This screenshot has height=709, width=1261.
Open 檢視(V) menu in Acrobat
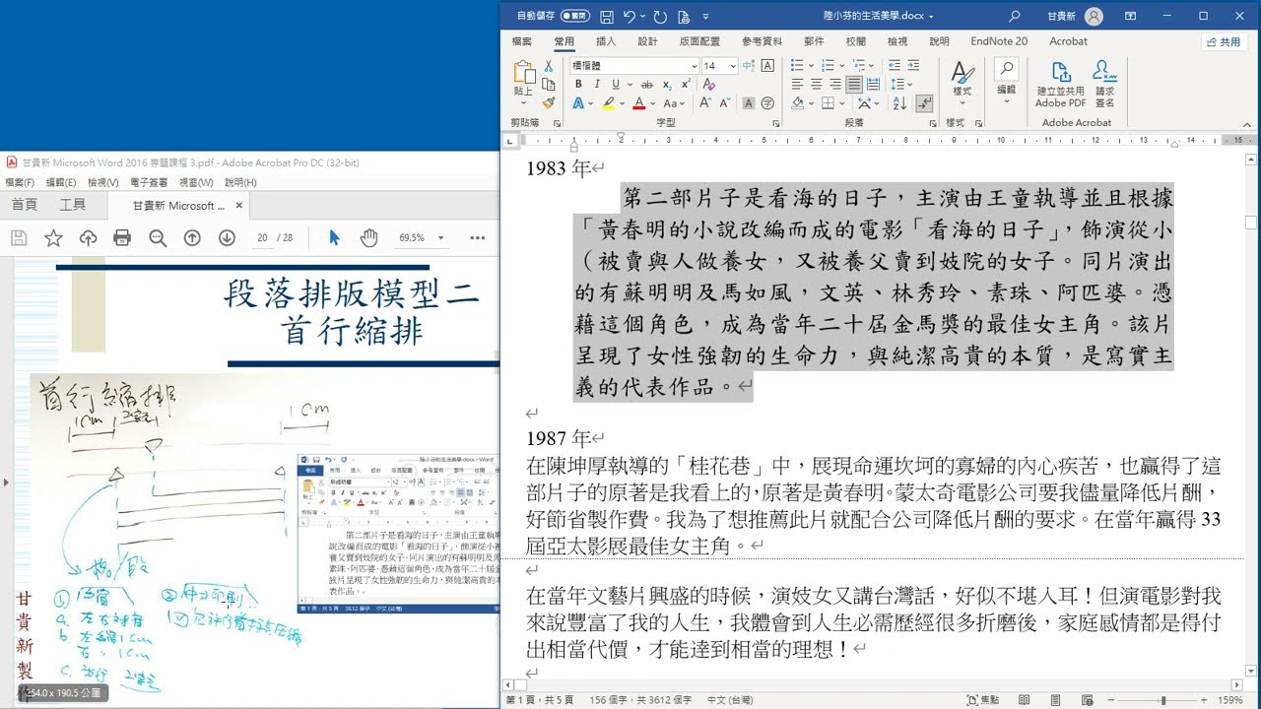tap(102, 182)
